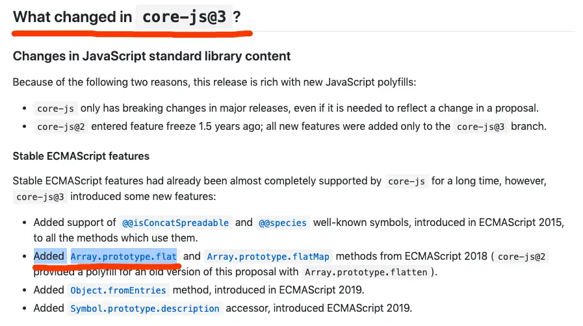Click the core-js@3 code label in heading
583x326 pixels.
click(x=185, y=17)
